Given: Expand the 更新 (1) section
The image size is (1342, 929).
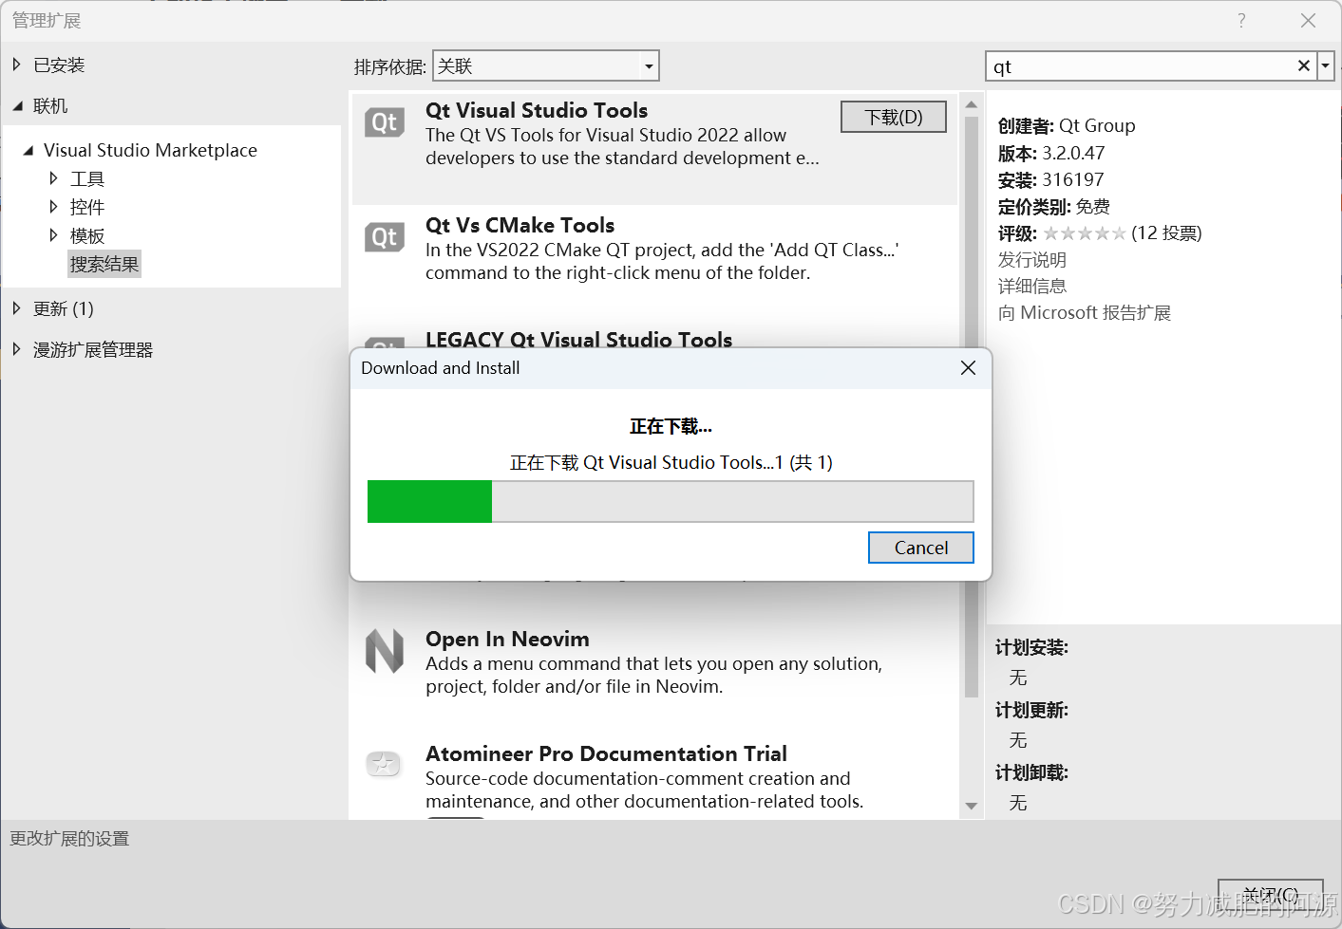Looking at the screenshot, I should point(16,308).
